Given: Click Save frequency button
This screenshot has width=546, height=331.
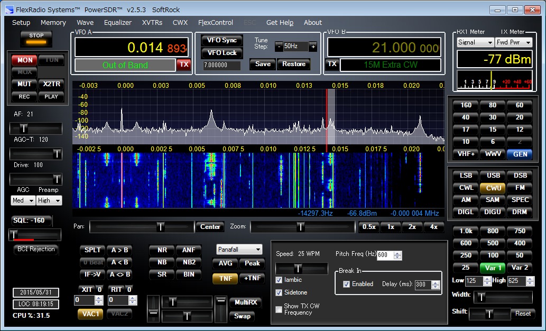Looking at the screenshot, I should pyautogui.click(x=263, y=64).
